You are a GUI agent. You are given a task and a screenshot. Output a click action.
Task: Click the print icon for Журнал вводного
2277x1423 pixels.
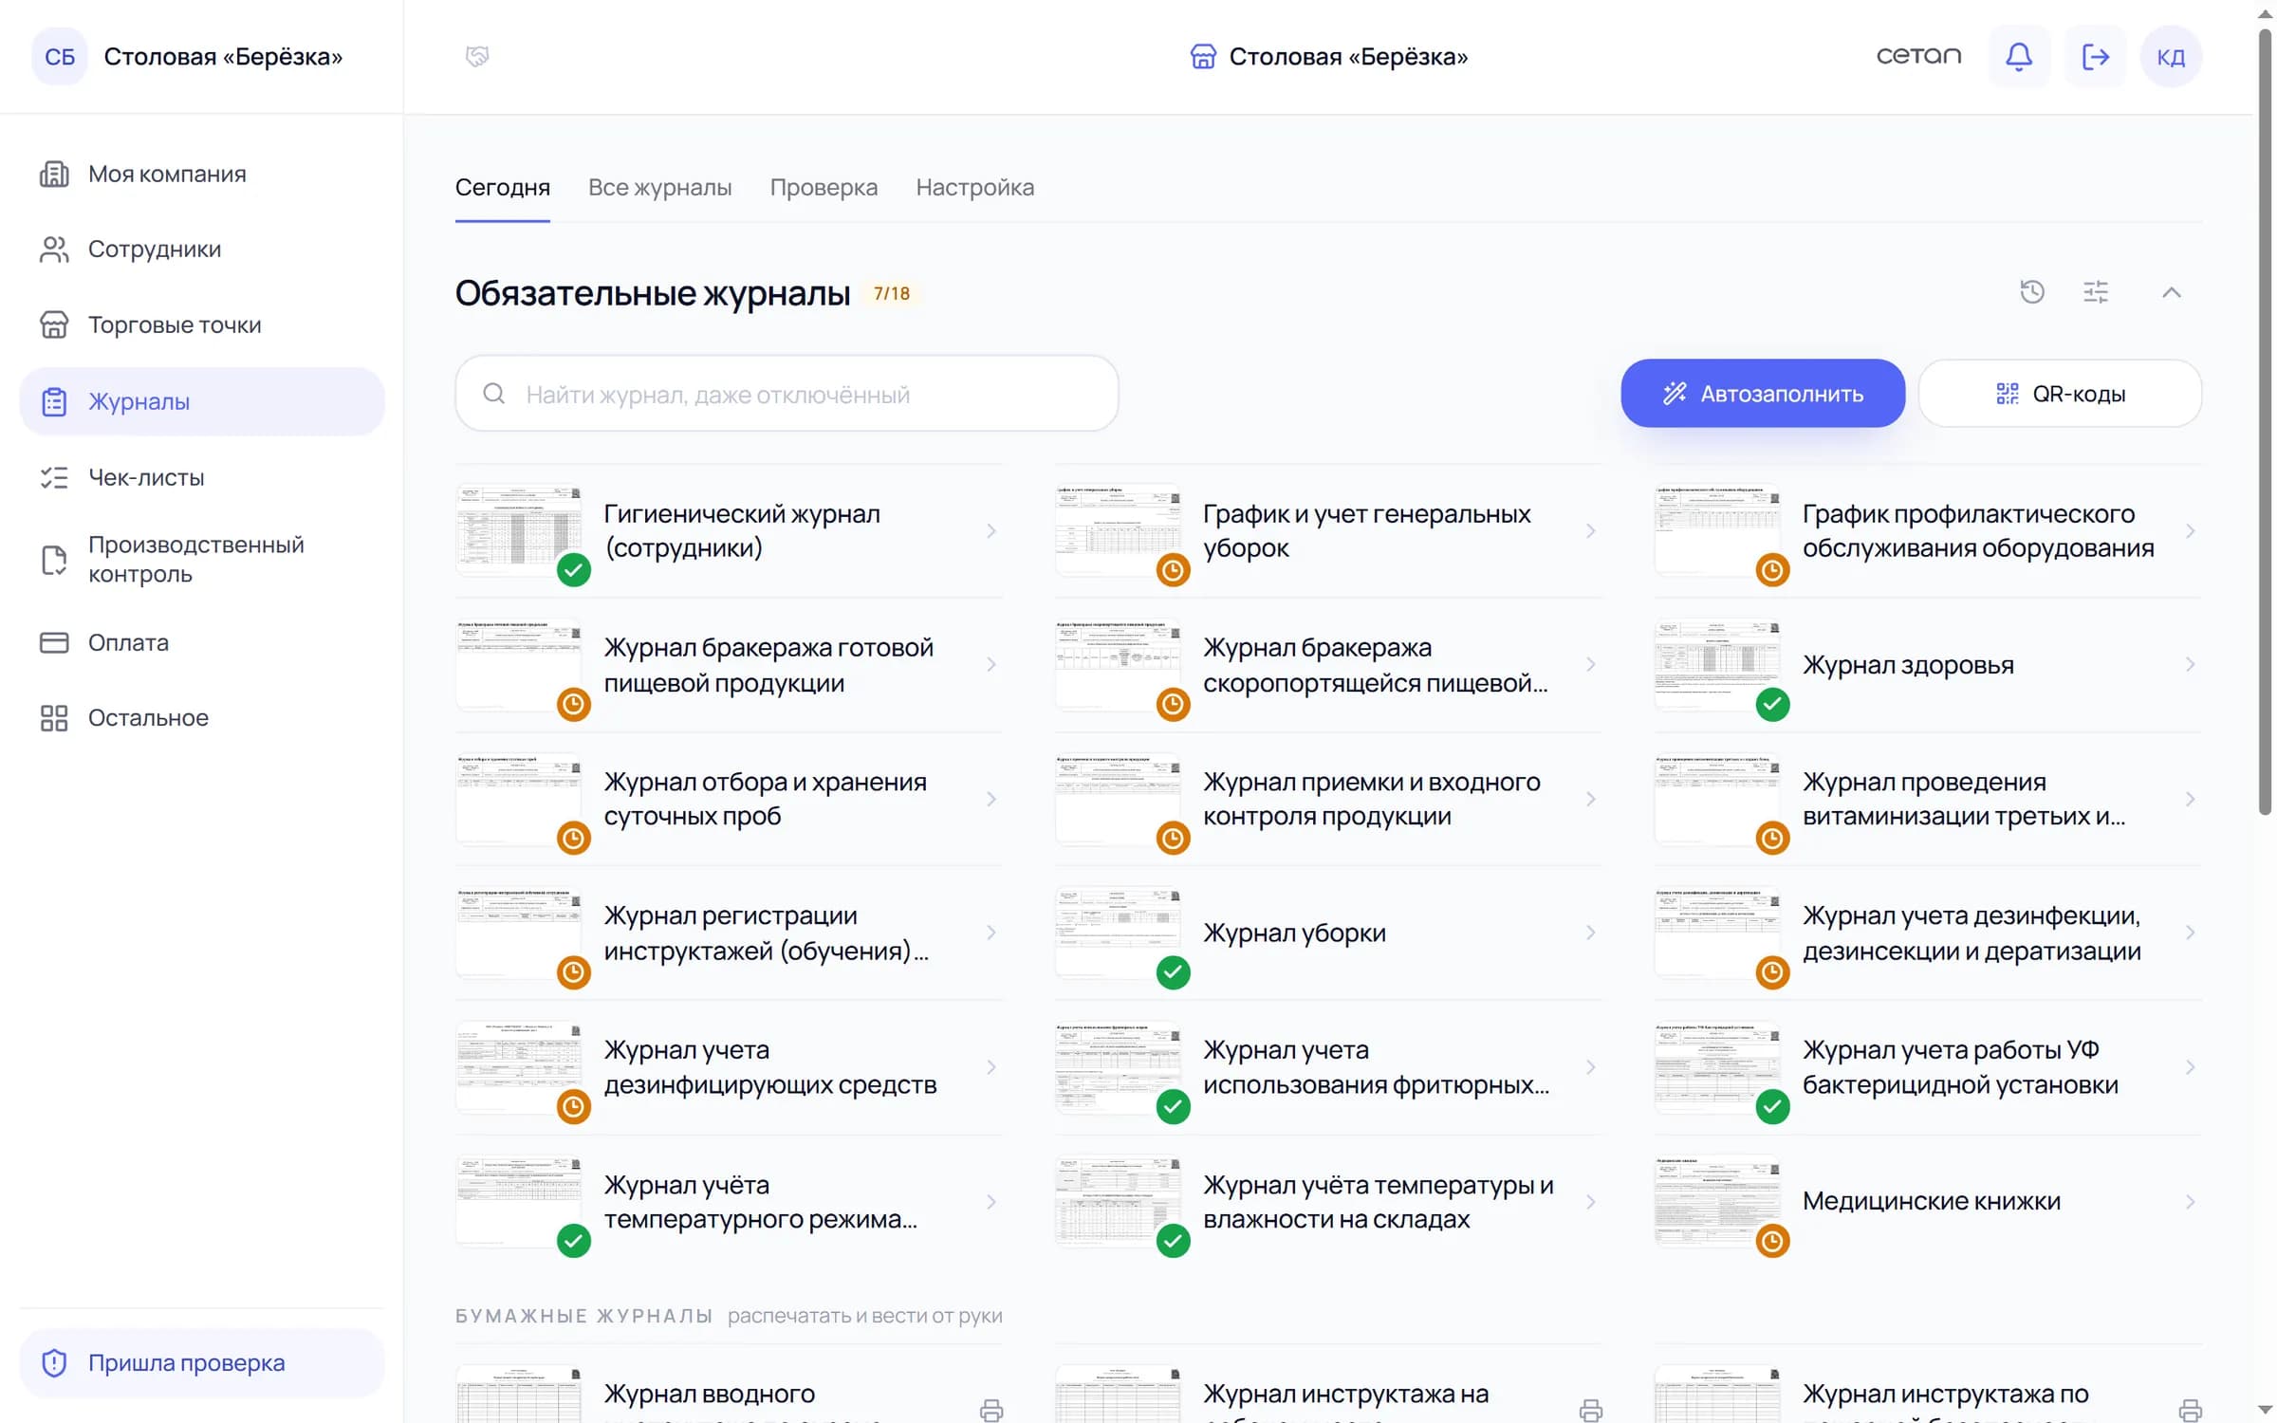click(990, 1411)
